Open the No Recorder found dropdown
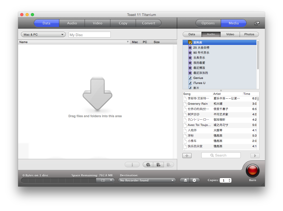Image resolution: width=283 pixels, height=211 pixels. click(x=147, y=180)
